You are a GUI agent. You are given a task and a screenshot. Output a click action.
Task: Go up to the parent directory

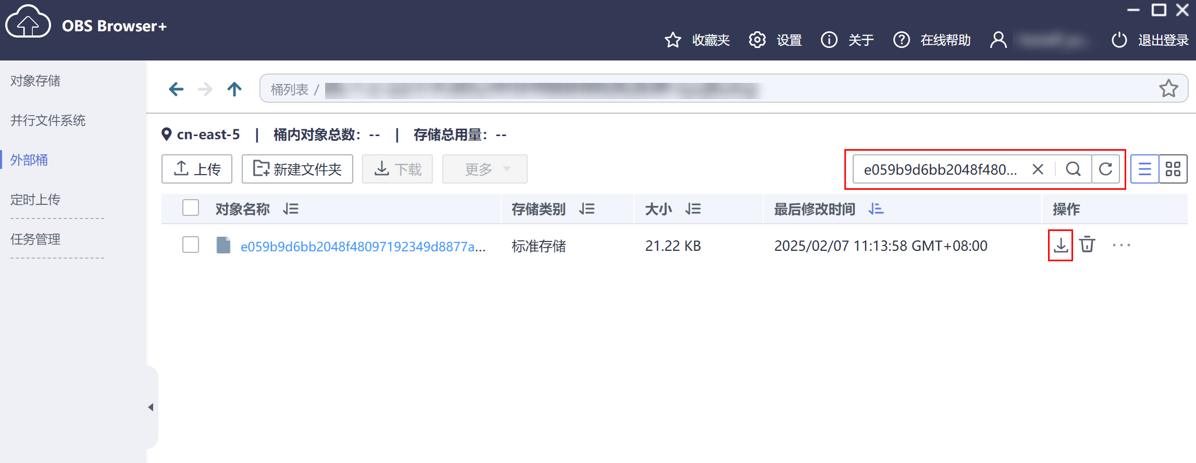(x=235, y=89)
